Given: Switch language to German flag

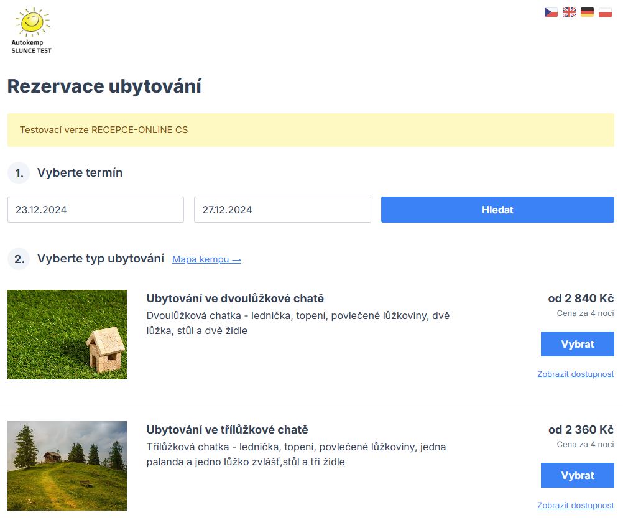Looking at the screenshot, I should (x=587, y=12).
